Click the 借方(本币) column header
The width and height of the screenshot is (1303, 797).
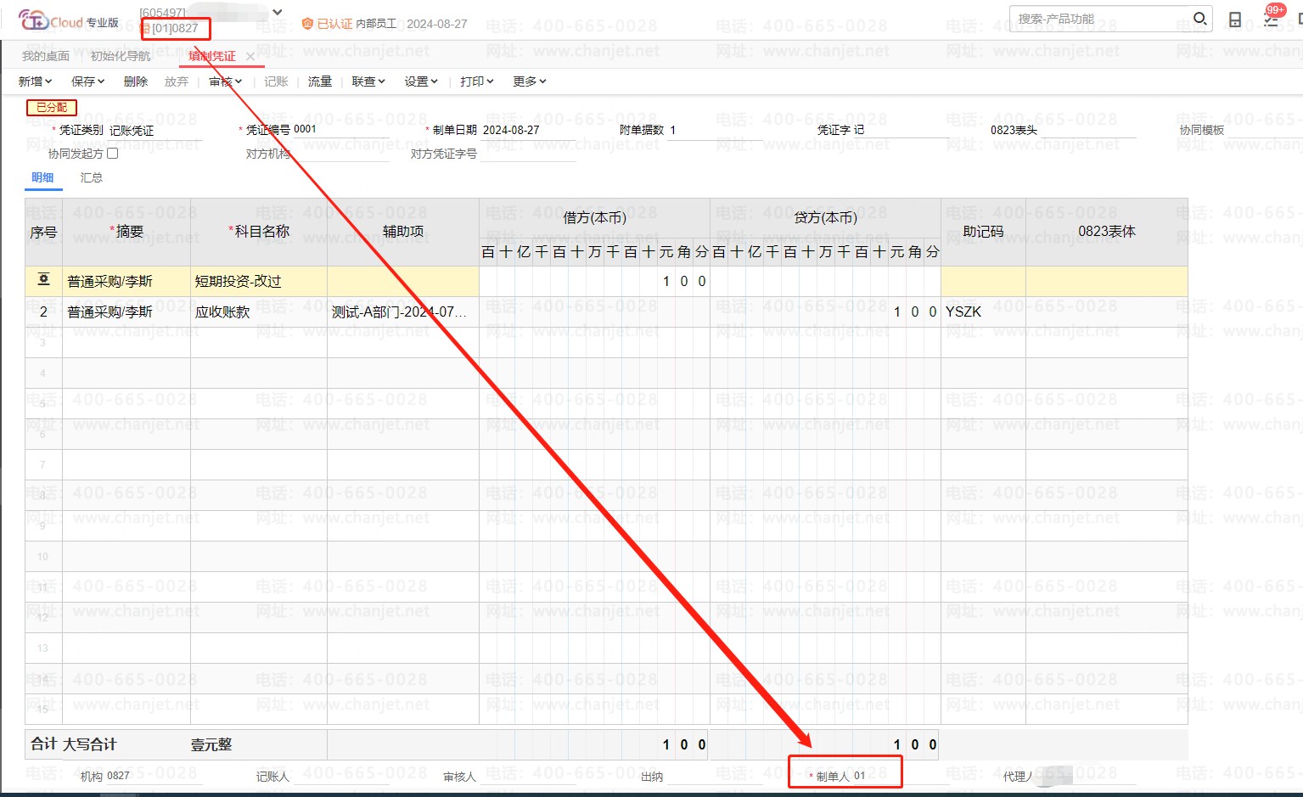[x=594, y=218]
